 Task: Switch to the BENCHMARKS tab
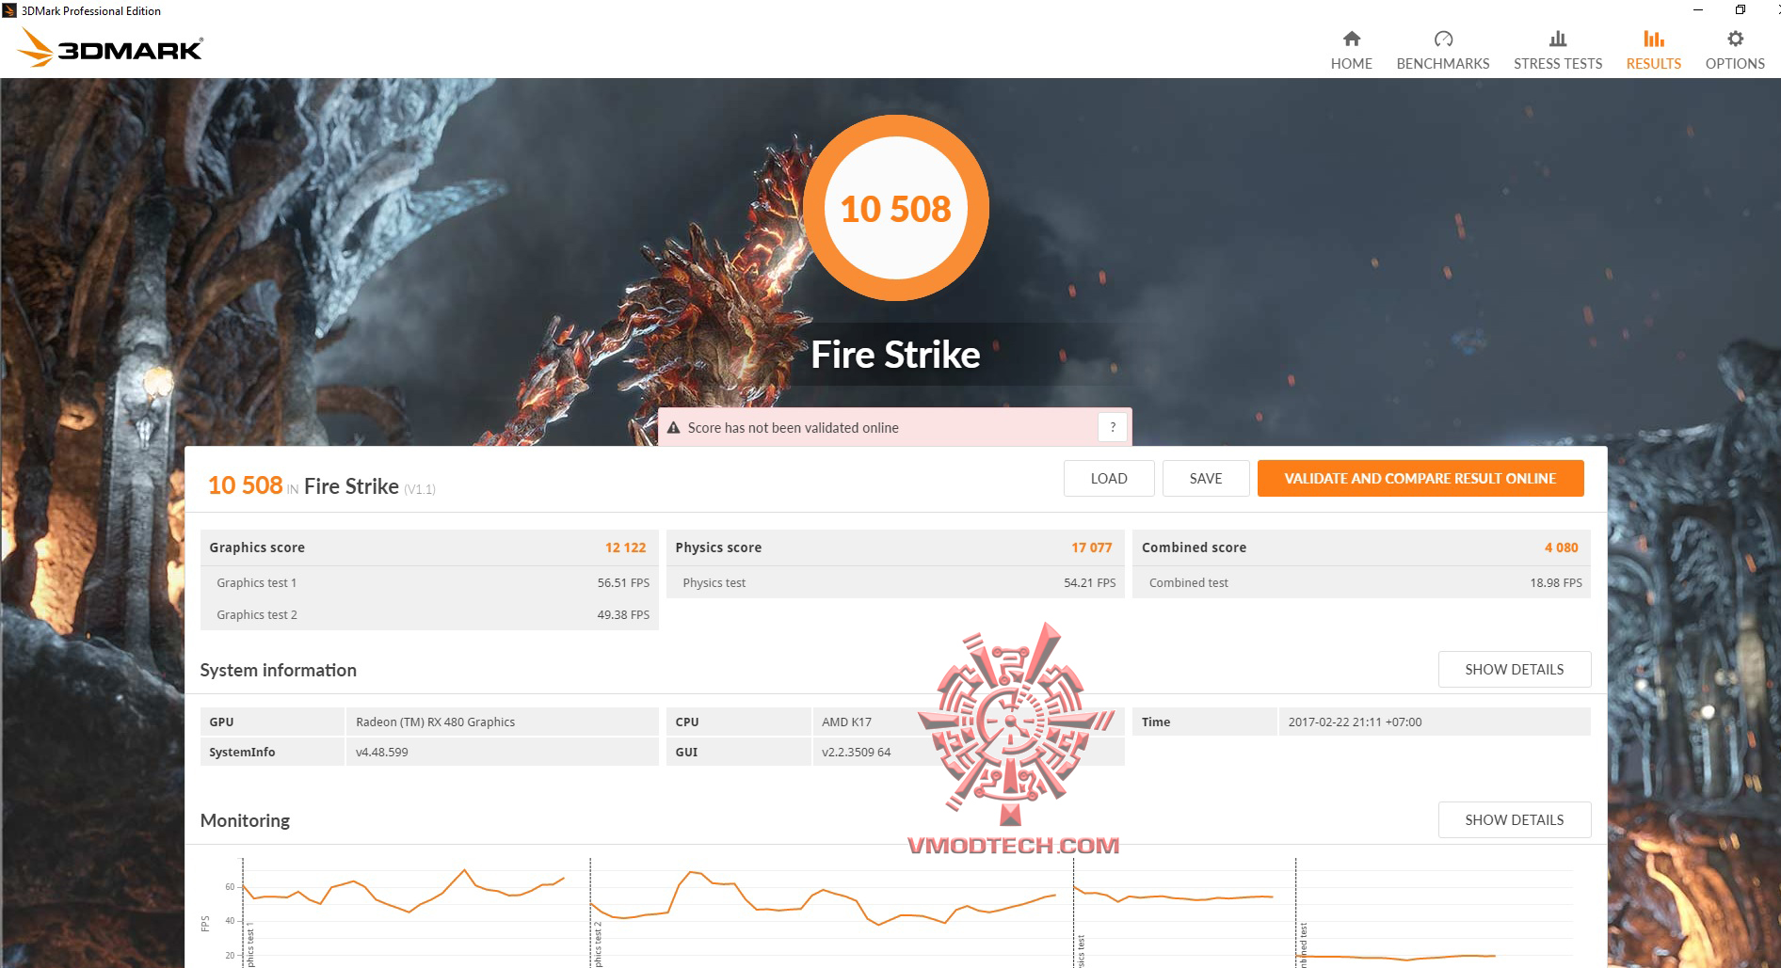click(1443, 50)
